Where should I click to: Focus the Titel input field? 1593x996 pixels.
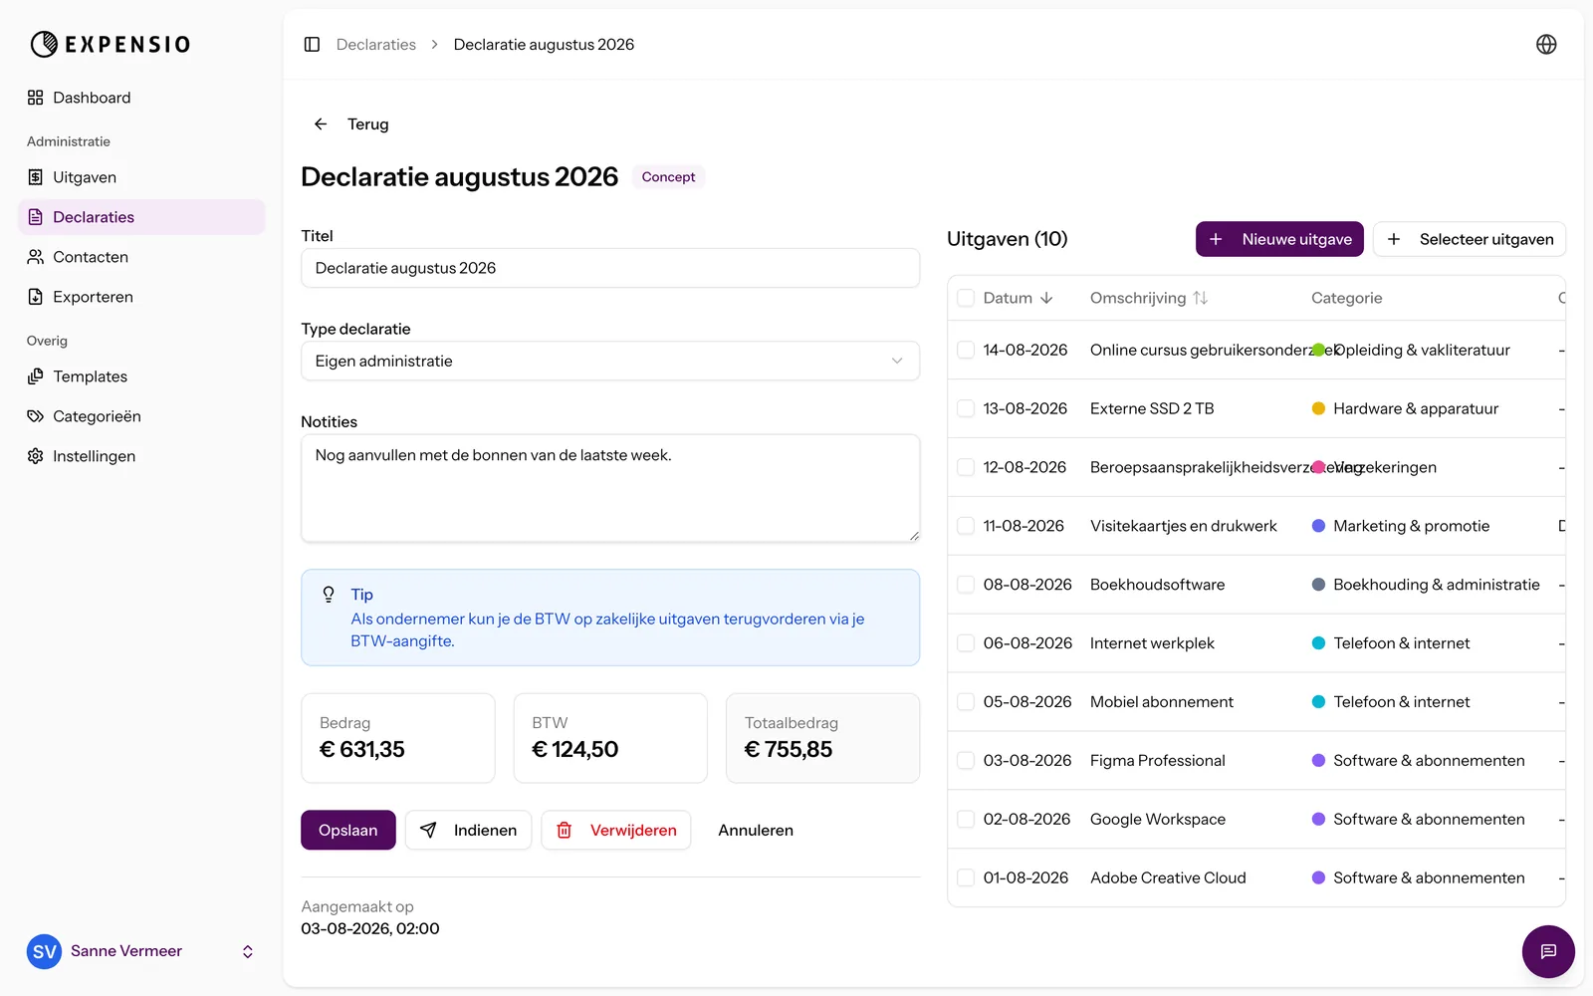610,268
